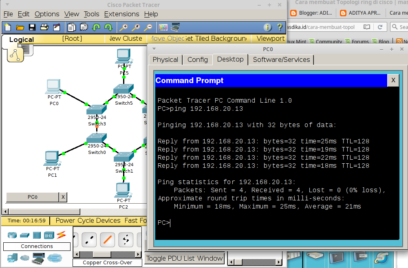Switch to the Software/Services tab

(x=280, y=59)
